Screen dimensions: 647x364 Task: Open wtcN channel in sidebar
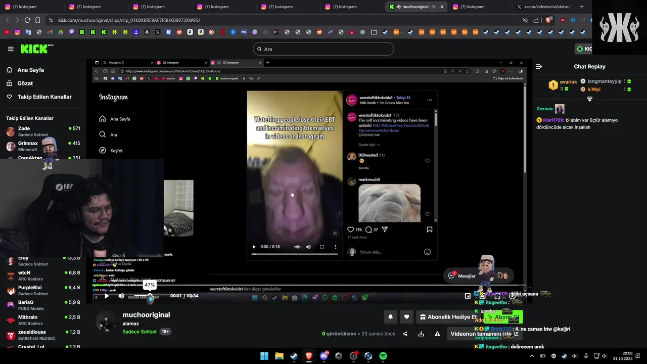pyautogui.click(x=43, y=276)
